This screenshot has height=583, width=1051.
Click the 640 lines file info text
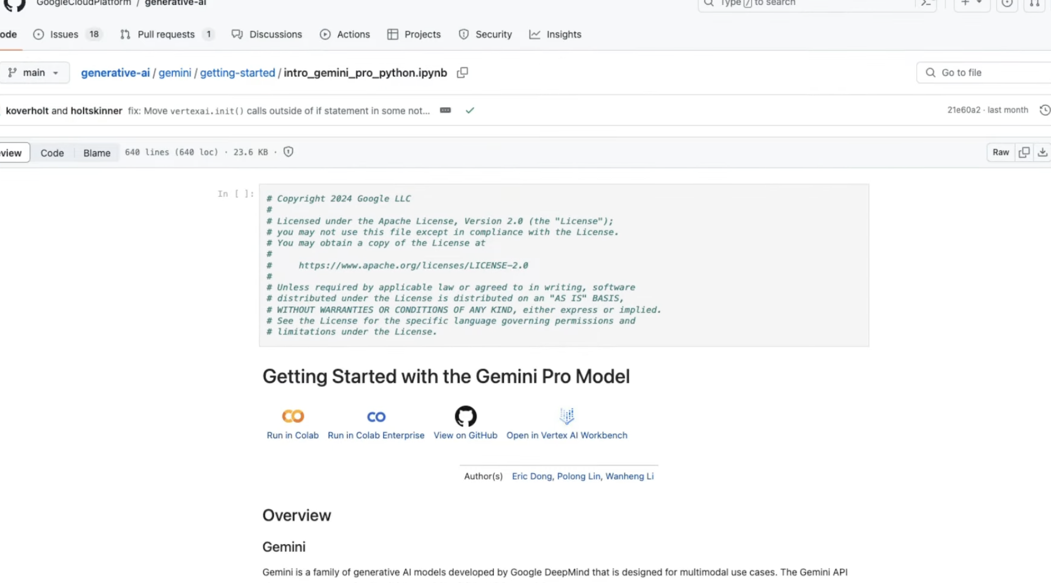[x=171, y=152]
